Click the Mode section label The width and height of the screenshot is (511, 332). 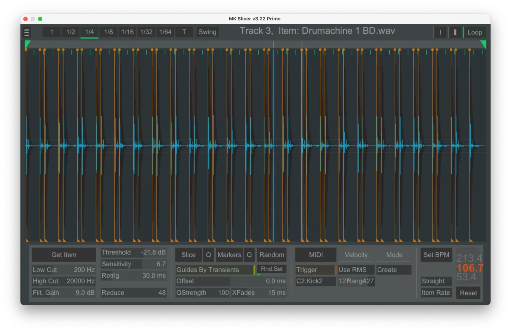[394, 255]
